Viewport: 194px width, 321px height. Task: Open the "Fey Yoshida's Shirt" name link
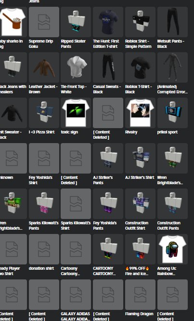(41, 180)
